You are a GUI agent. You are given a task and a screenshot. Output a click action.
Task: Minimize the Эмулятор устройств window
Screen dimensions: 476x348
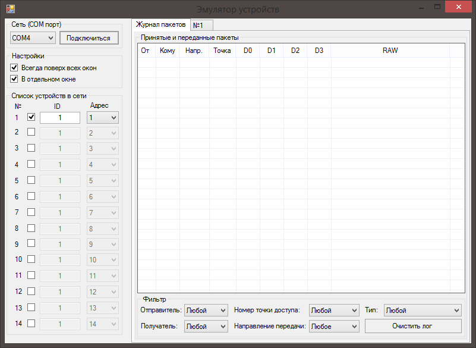tap(421, 7)
